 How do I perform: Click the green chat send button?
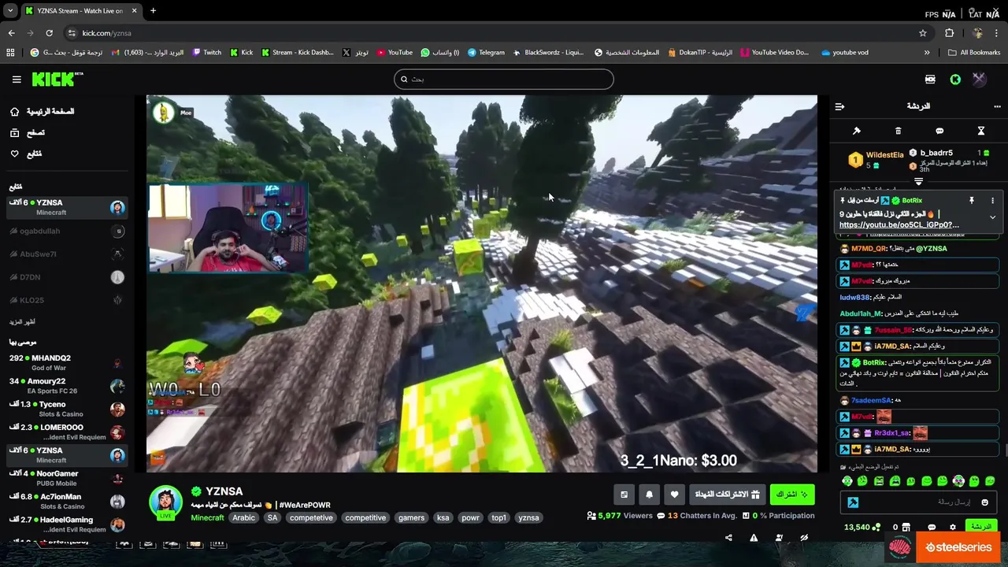tap(981, 527)
